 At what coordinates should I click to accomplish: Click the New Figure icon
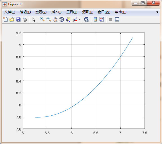[x=5, y=19]
